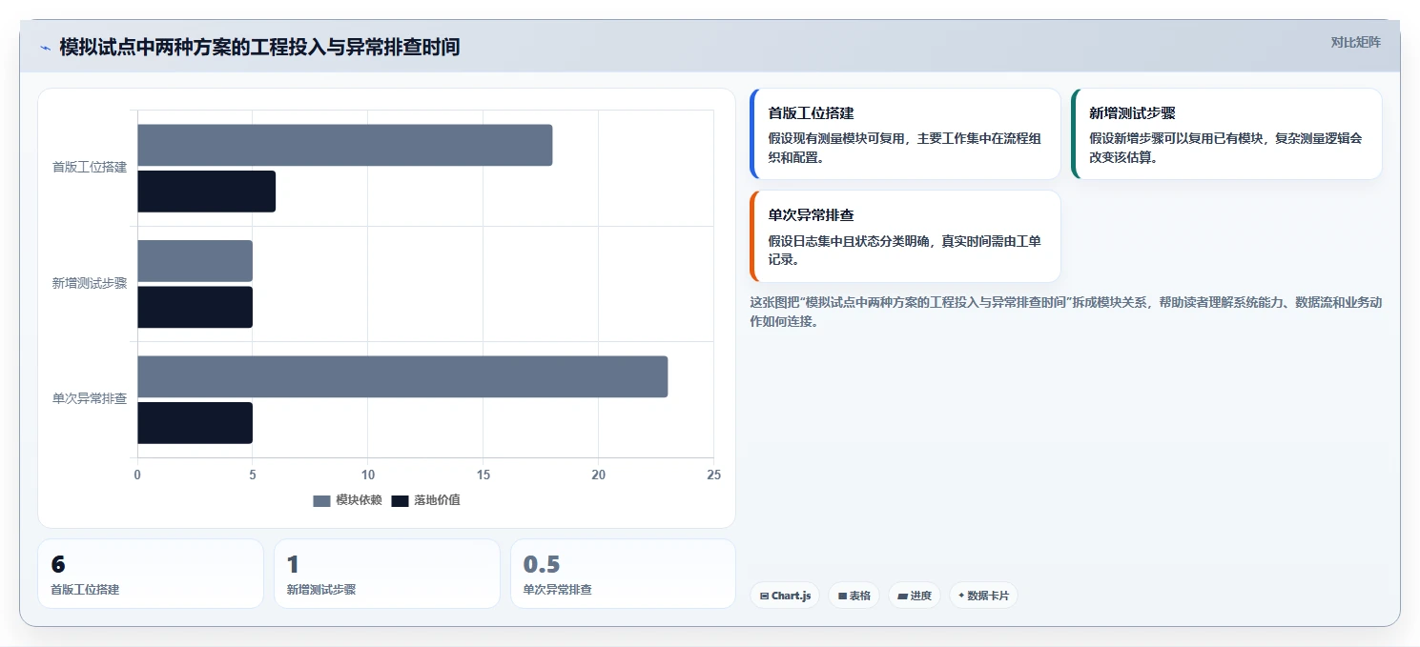Image resolution: width=1420 pixels, height=647 pixels.
Task: Click the x-axis tick labeled 10
Action: pos(368,475)
